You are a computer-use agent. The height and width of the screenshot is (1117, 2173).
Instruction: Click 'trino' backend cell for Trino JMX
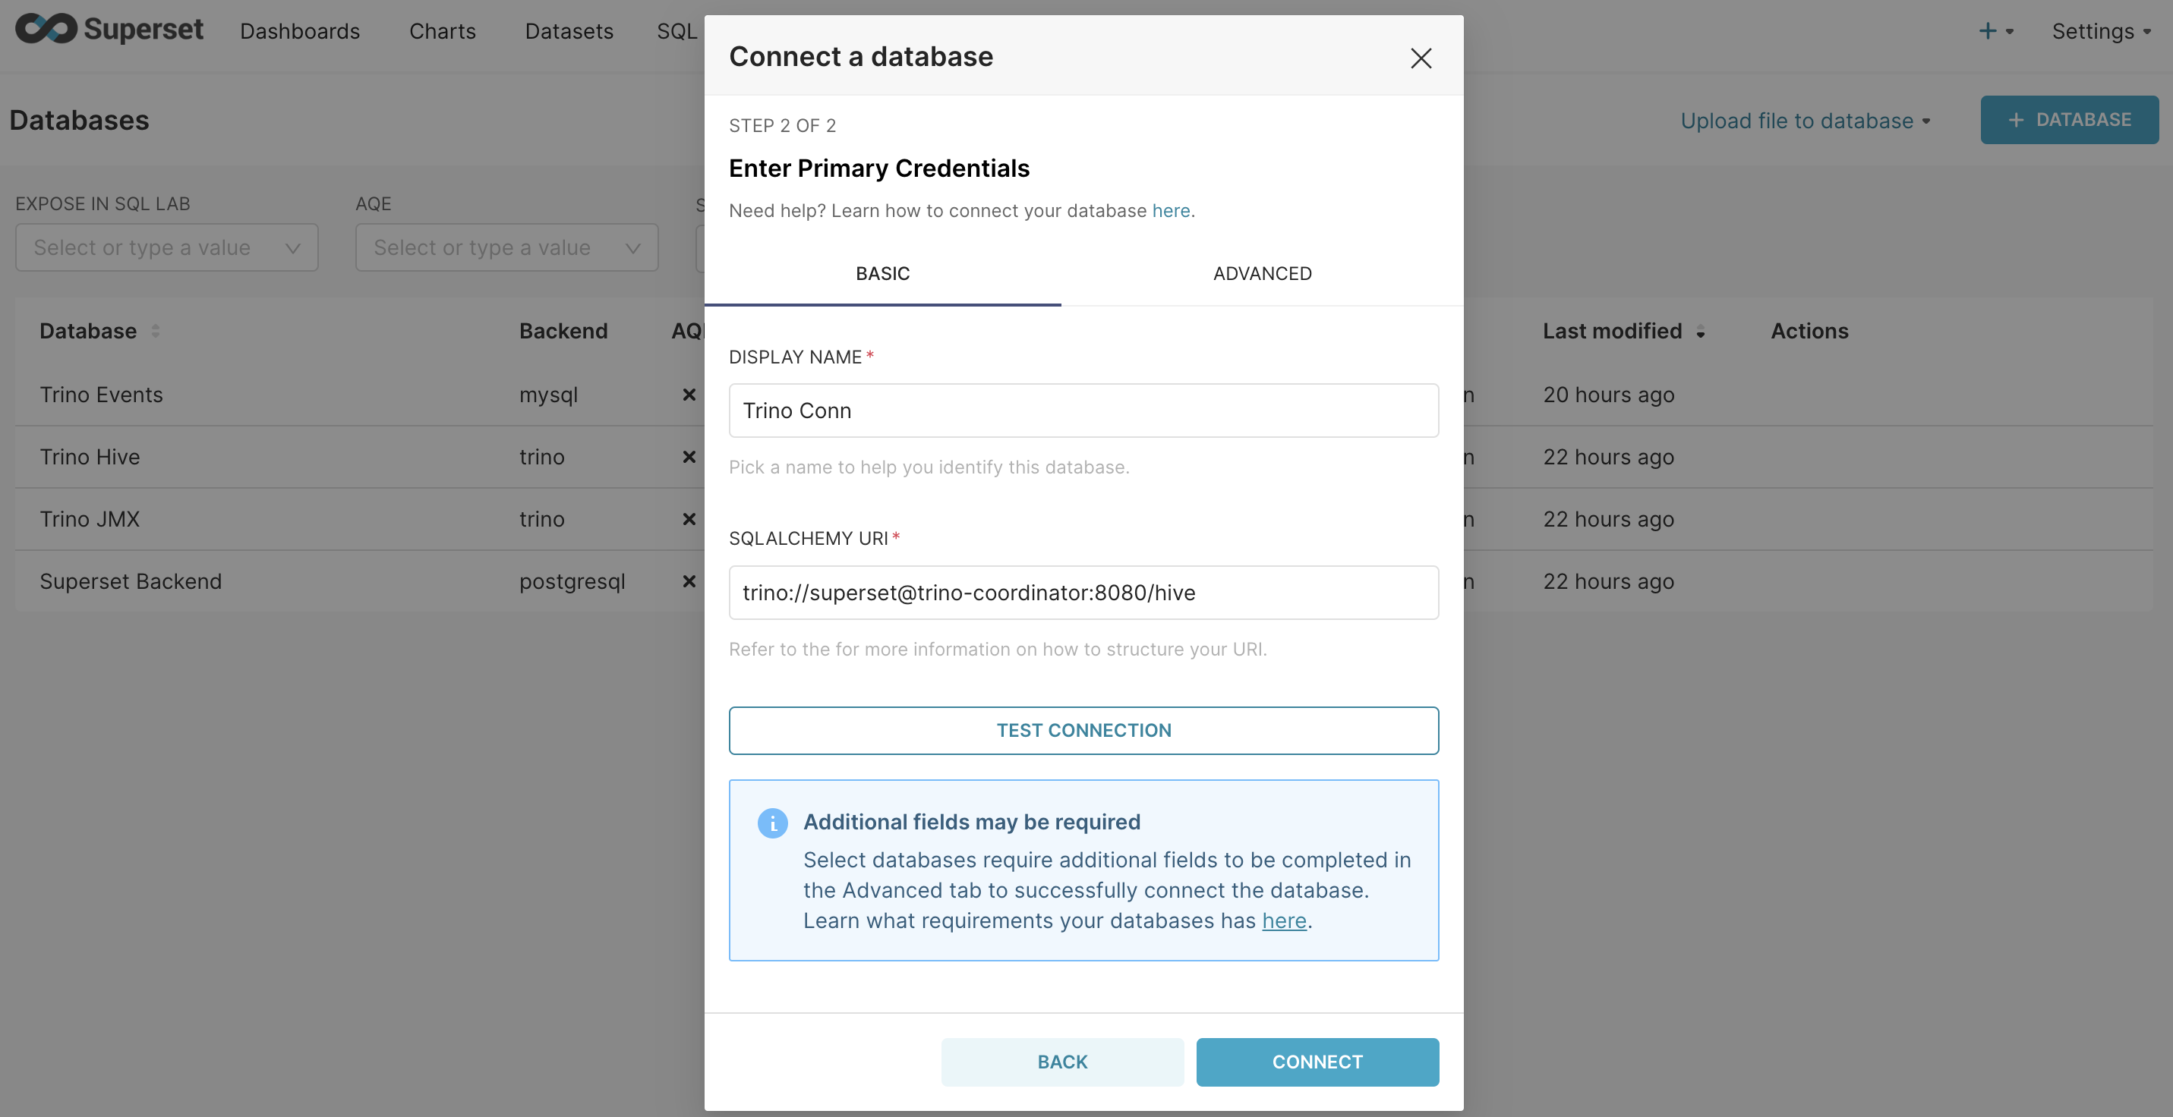[541, 519]
